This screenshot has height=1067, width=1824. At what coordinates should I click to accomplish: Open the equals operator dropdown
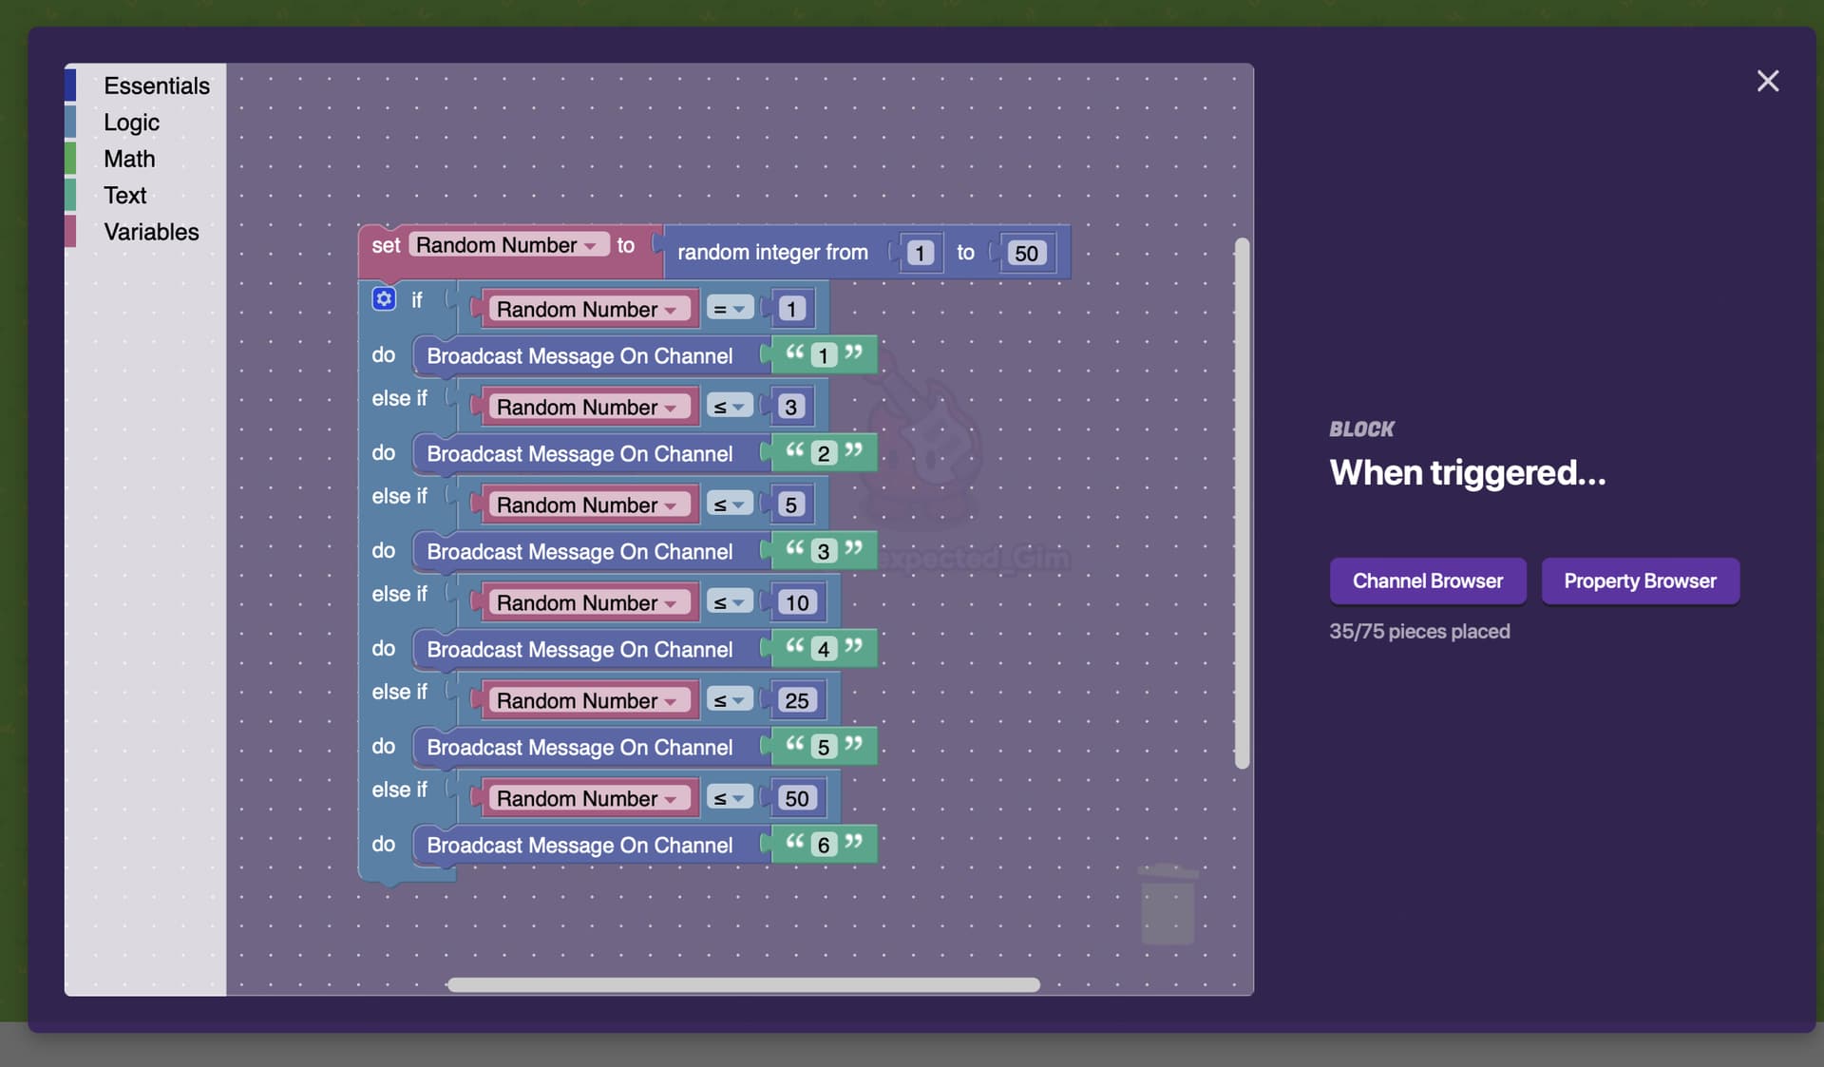click(x=730, y=309)
